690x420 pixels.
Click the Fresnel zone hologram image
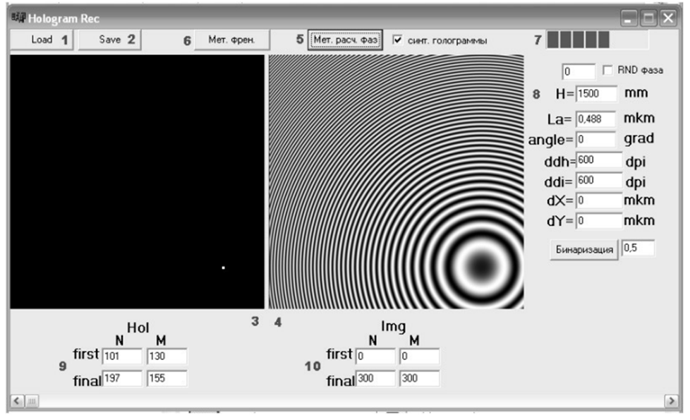pos(396,181)
